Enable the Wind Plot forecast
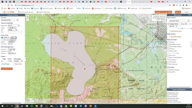The width and height of the screenshot is (192, 108). point(168,72)
